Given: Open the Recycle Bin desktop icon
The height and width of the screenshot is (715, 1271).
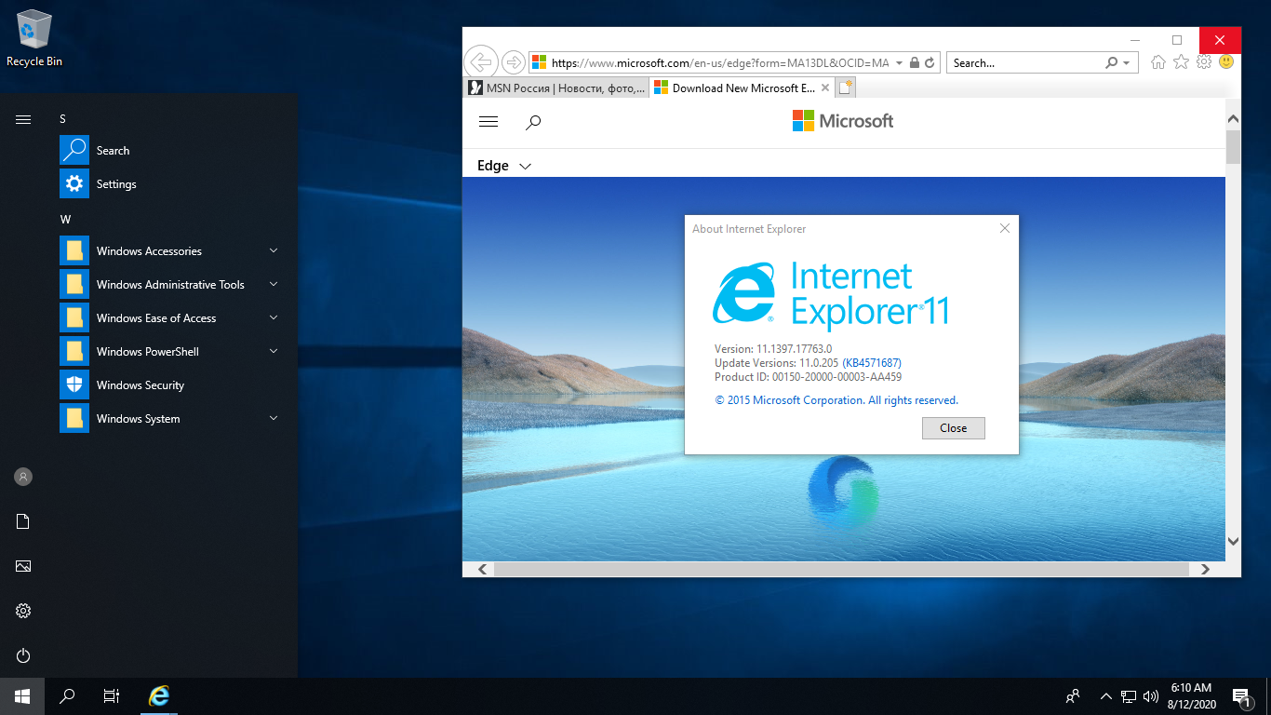Looking at the screenshot, I should 34,38.
